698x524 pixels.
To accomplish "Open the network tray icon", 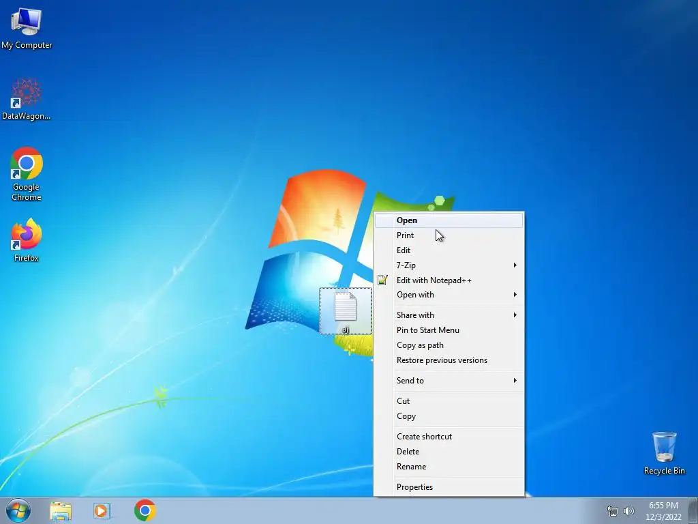I will [613, 511].
